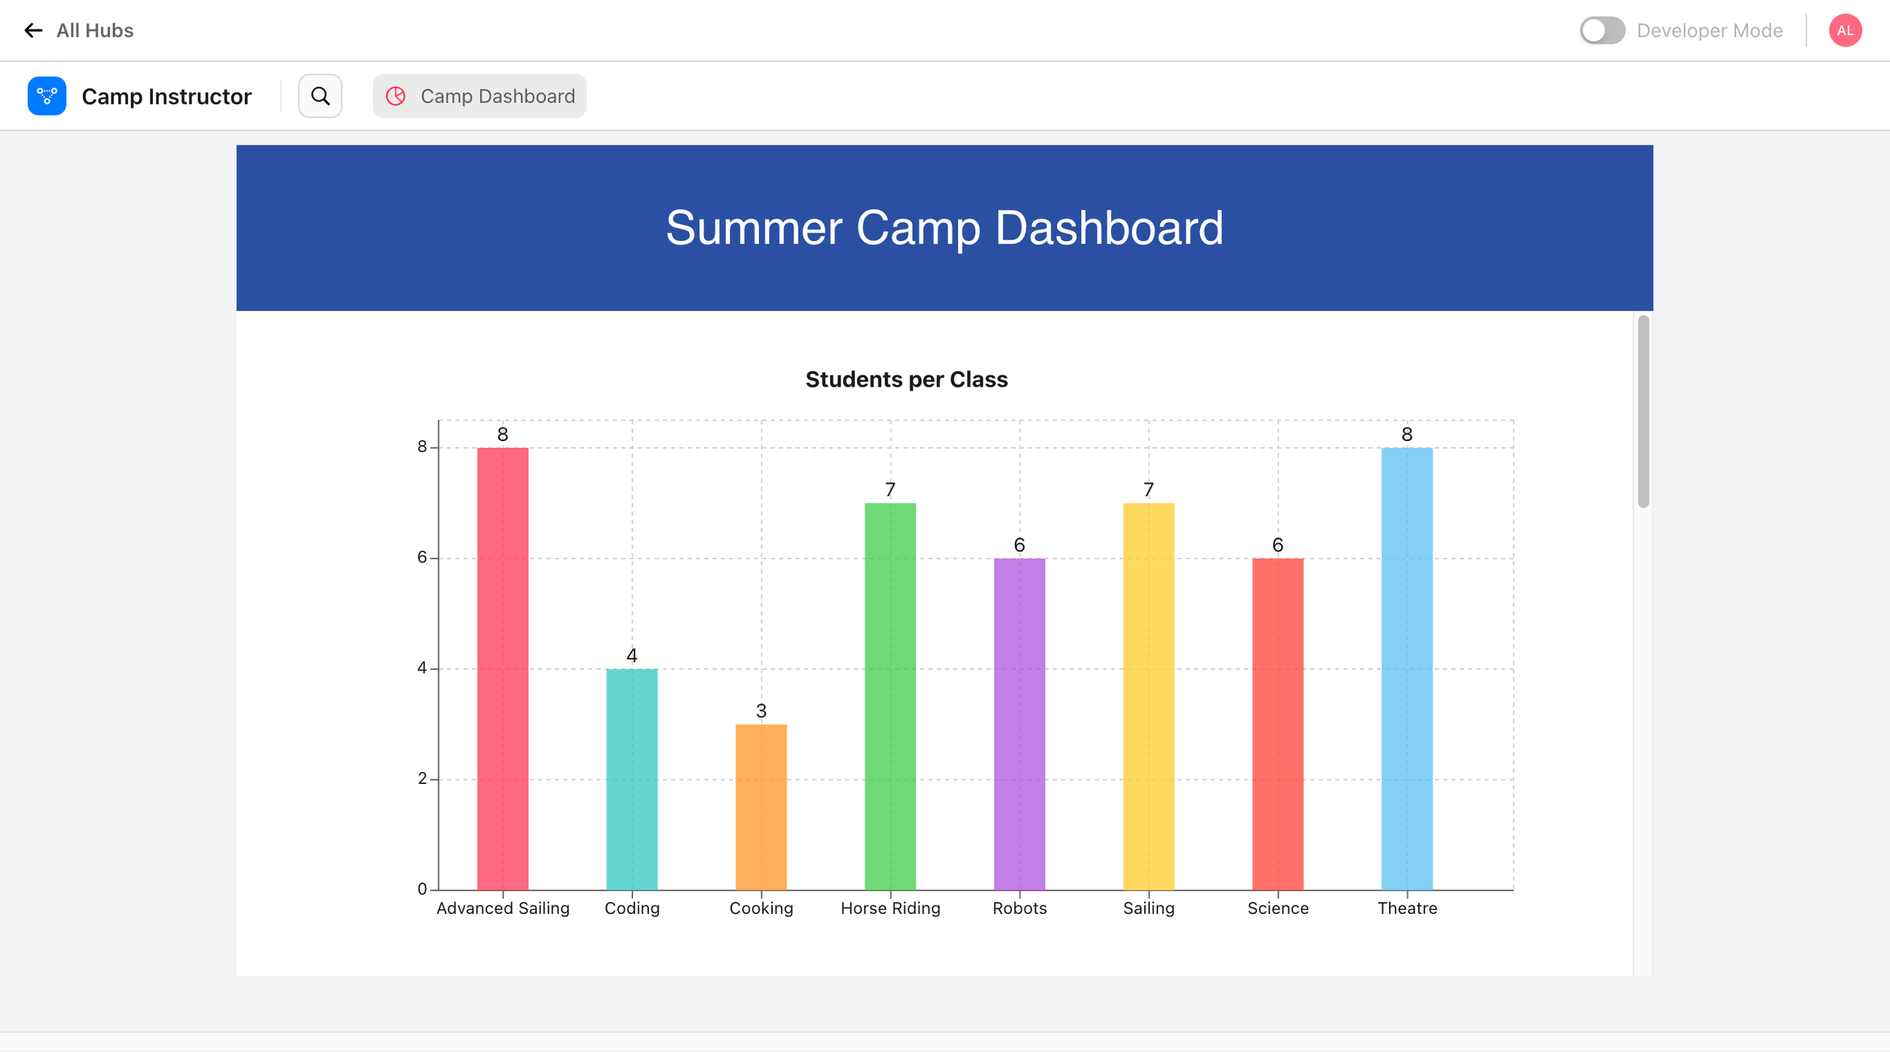Click the back arrow icon
This screenshot has height=1052, width=1890.
click(33, 30)
